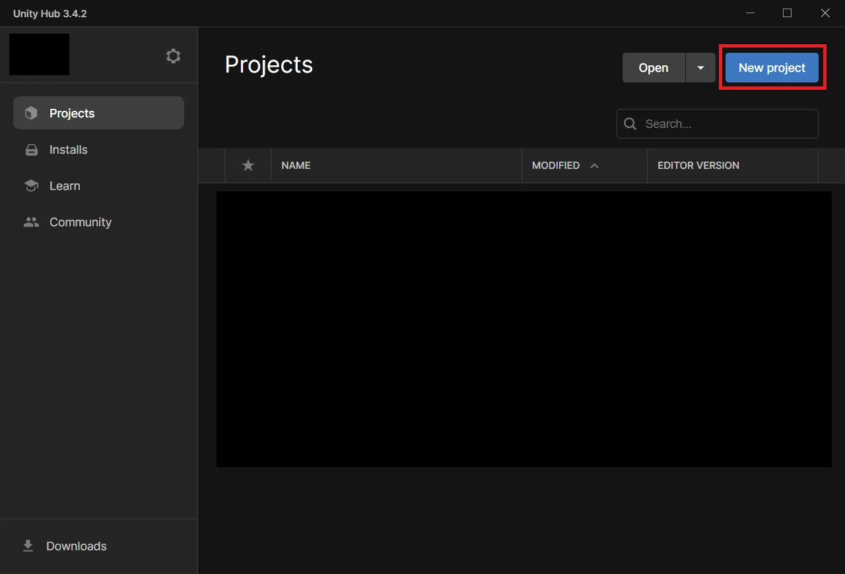The image size is (845, 574).
Task: Click the Projects cube icon in sidebar
Action: tap(31, 113)
